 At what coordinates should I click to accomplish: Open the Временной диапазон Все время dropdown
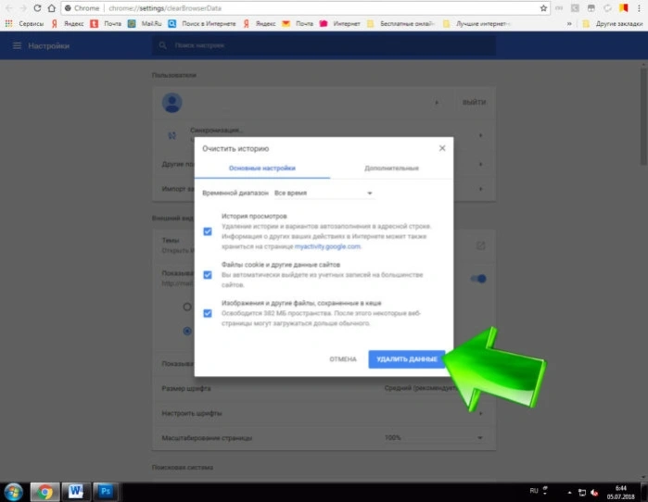[324, 194]
